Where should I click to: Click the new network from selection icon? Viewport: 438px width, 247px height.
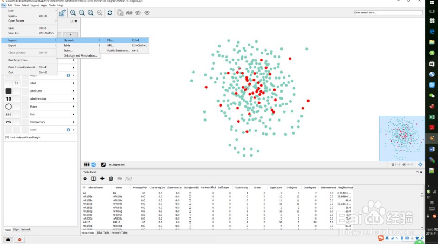click(x=120, y=12)
